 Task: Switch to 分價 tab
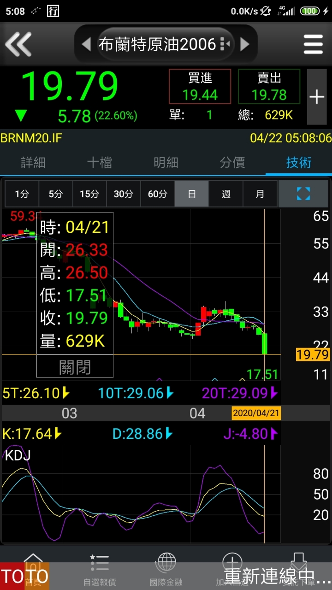(232, 162)
